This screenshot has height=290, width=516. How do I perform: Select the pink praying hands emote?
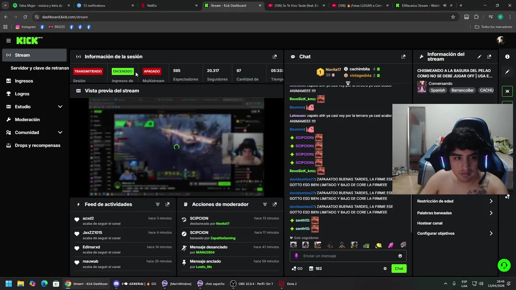click(391, 245)
